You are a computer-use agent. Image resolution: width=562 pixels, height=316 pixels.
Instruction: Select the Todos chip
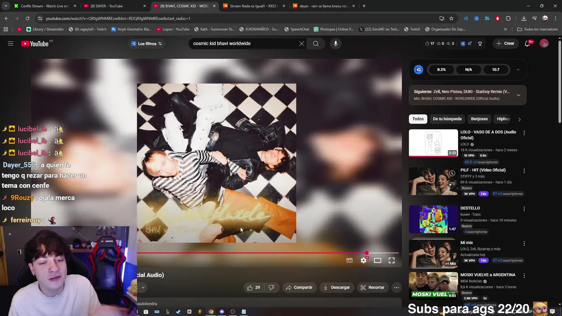coord(418,119)
